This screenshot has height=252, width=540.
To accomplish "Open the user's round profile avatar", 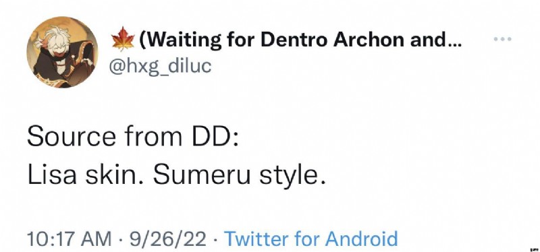I will pos(62,53).
